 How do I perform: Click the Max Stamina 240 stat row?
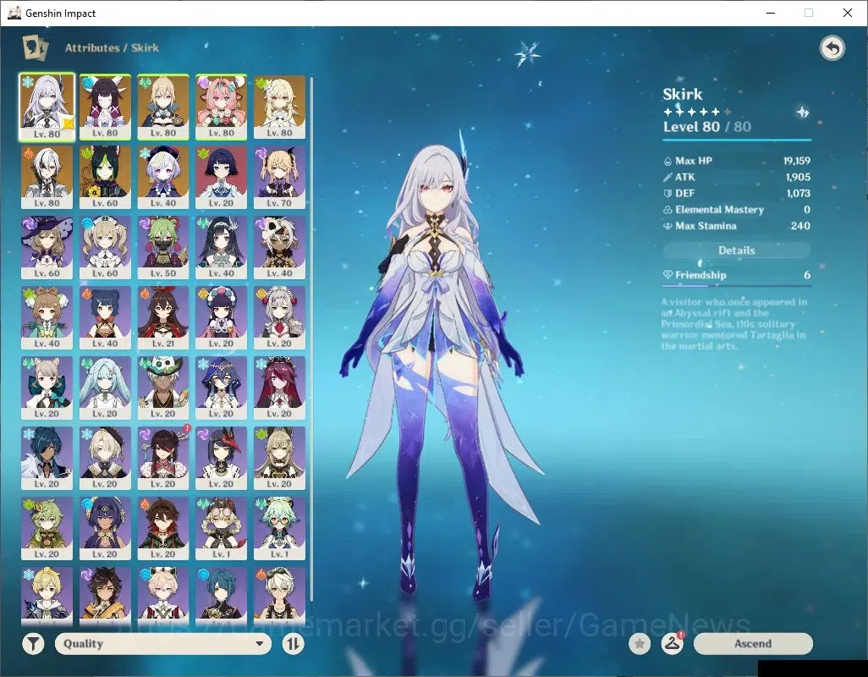[x=737, y=226]
